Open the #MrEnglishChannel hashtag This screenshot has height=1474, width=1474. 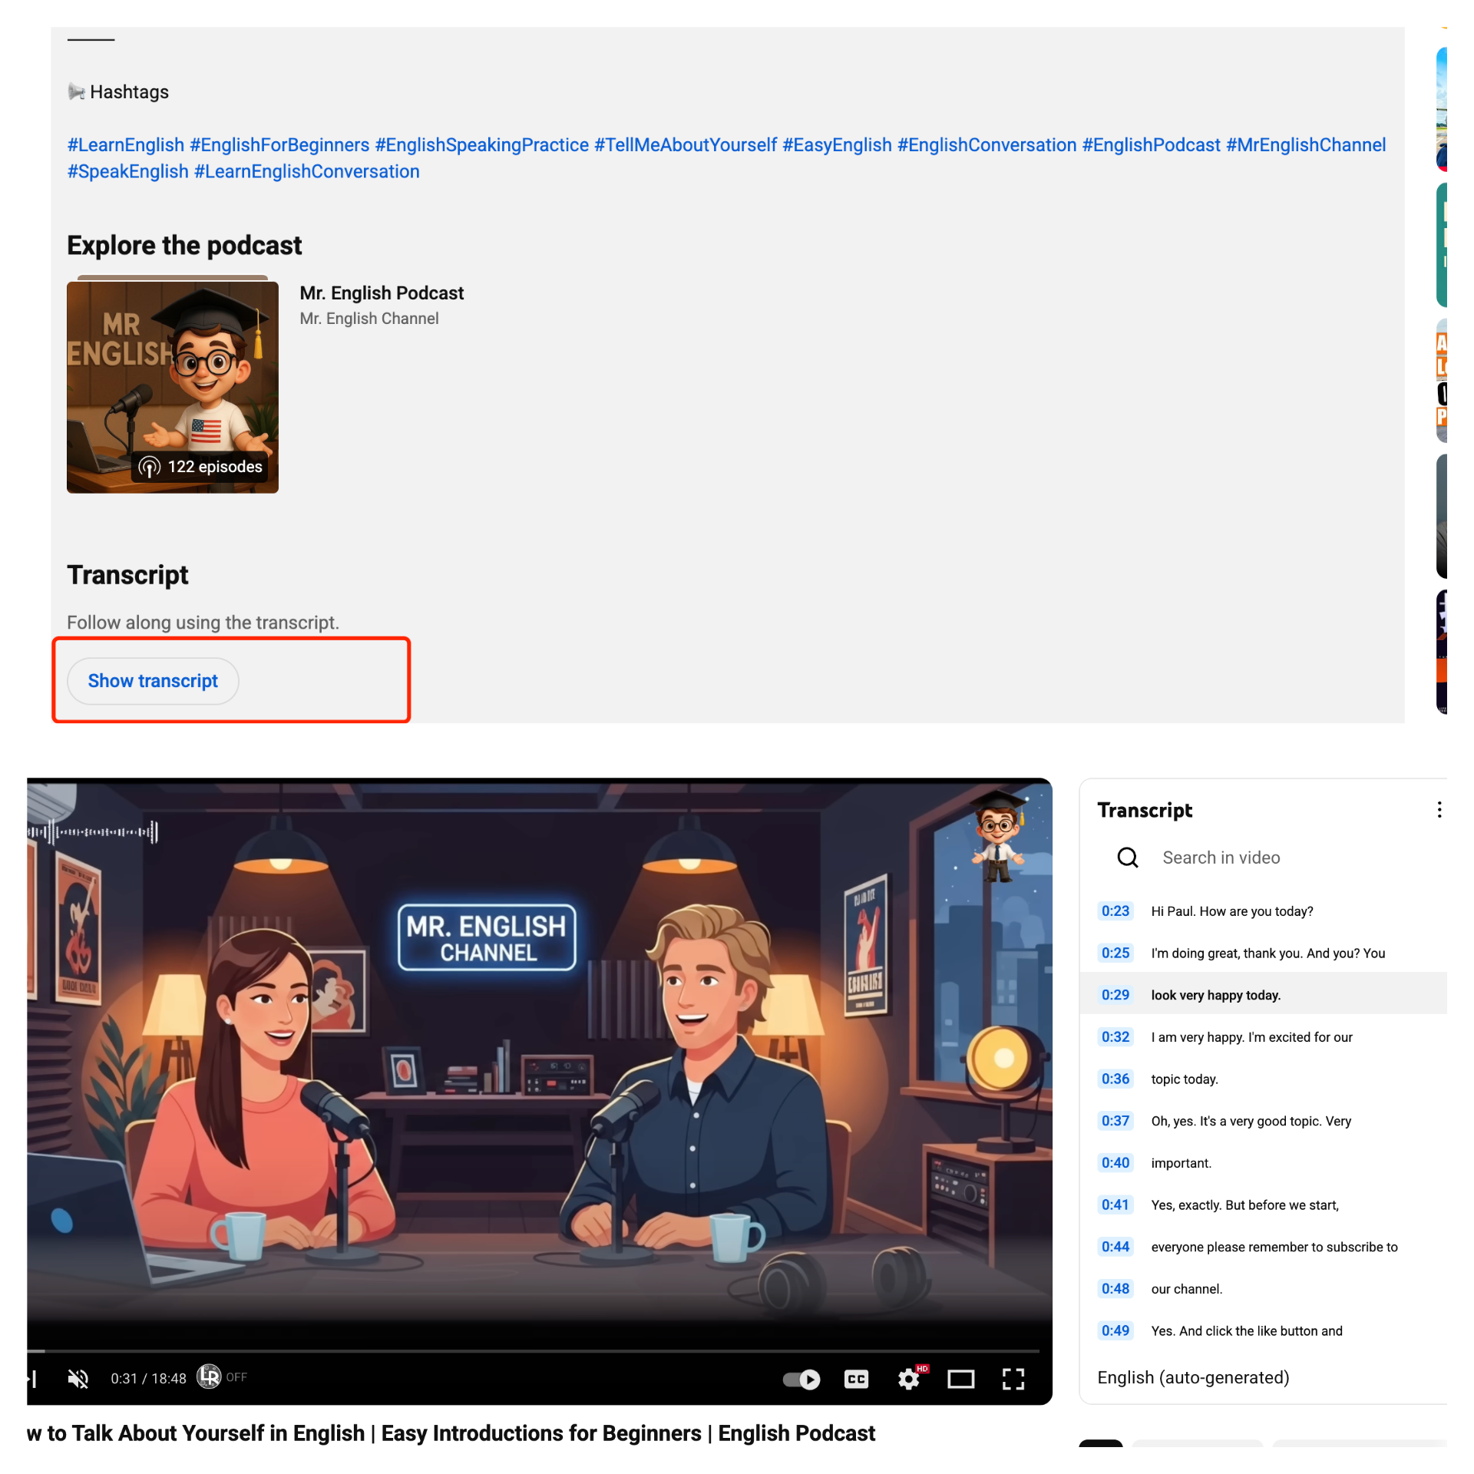tap(1305, 145)
